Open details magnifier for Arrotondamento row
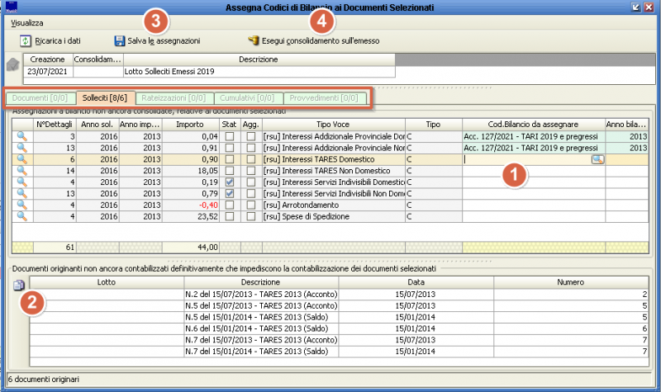The image size is (661, 392). [21, 205]
